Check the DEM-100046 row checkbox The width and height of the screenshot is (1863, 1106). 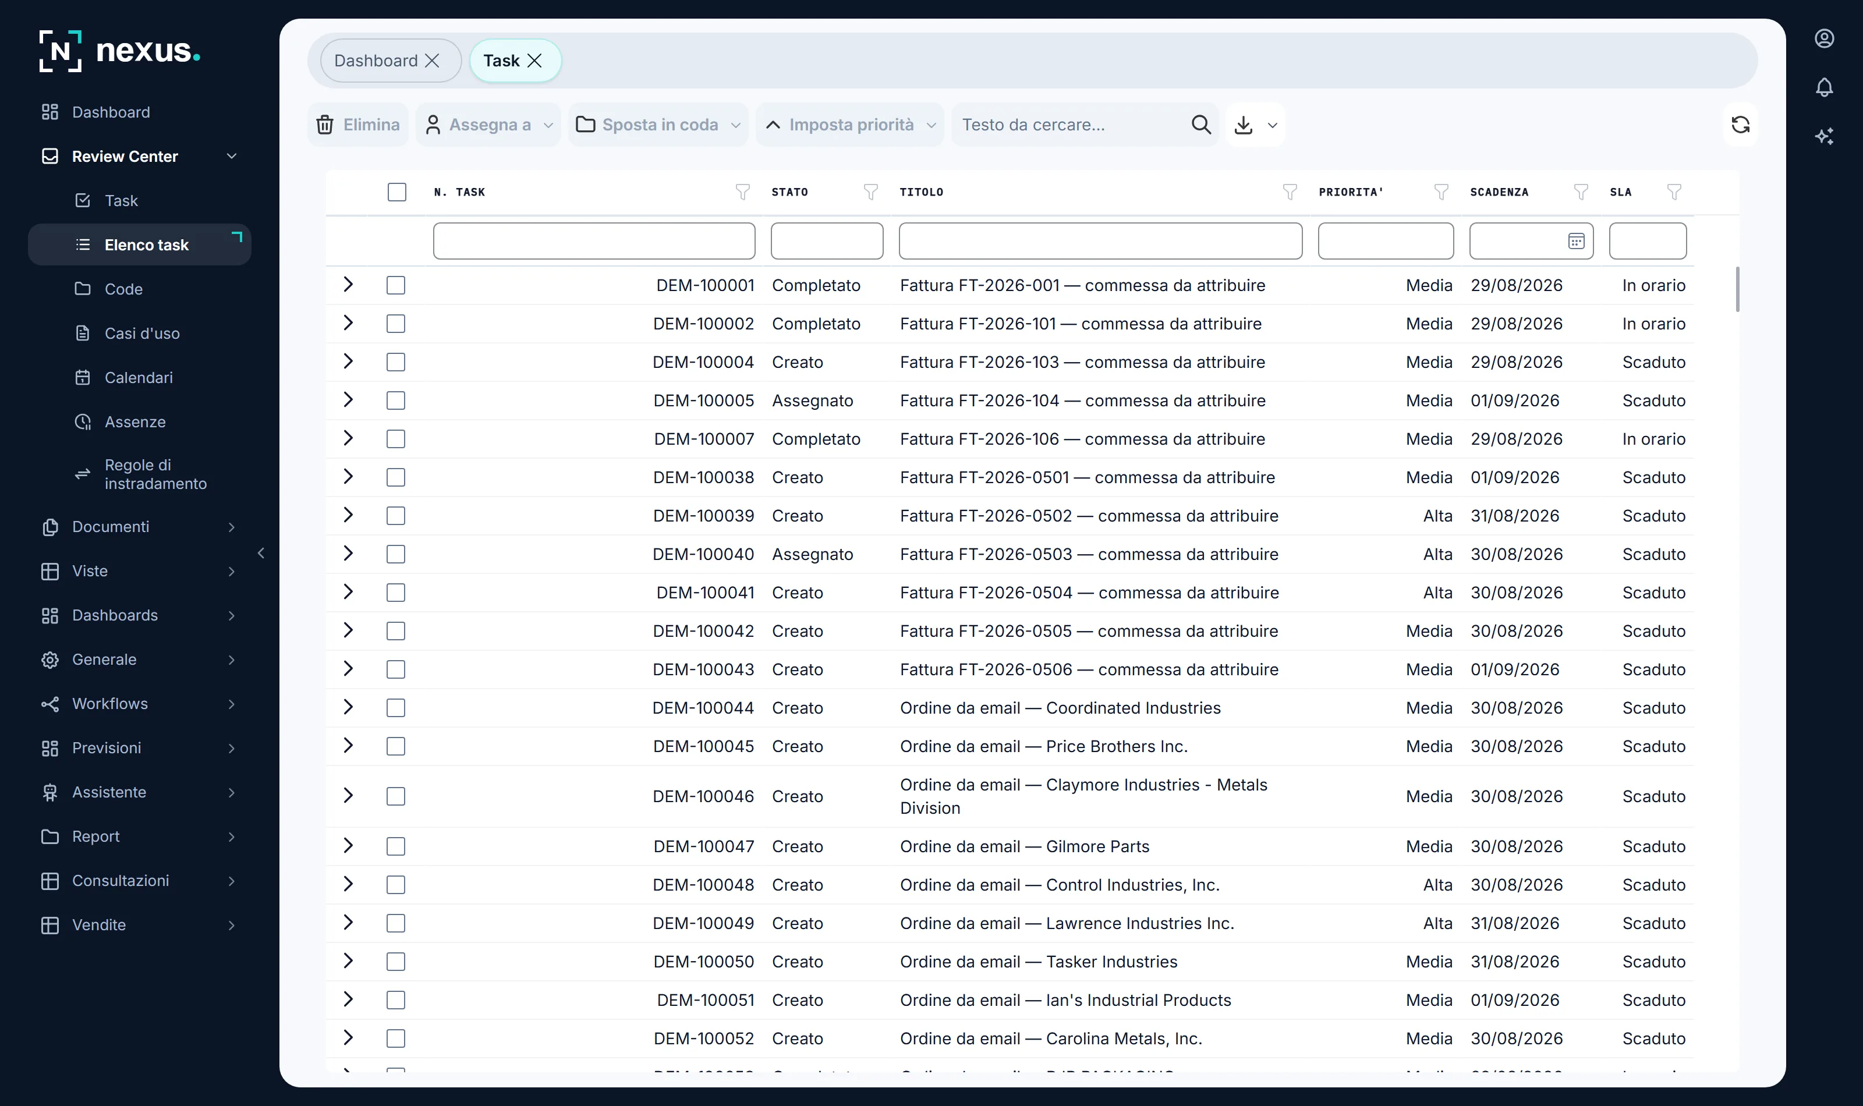coord(396,797)
